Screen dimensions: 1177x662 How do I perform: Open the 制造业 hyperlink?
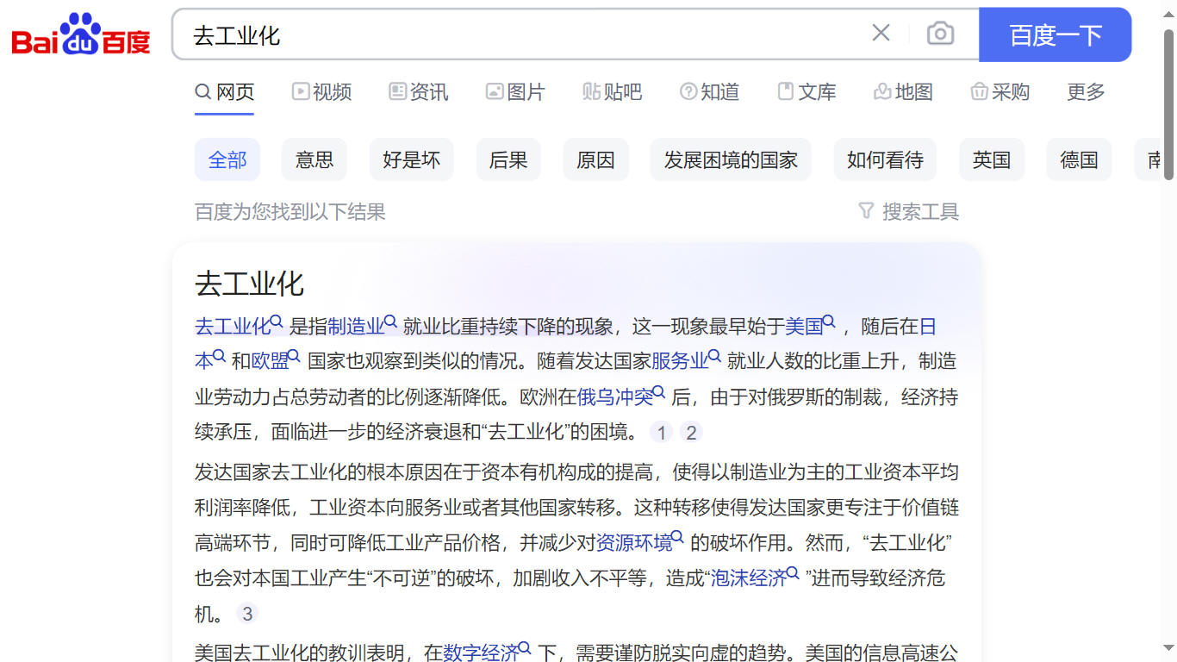point(355,327)
